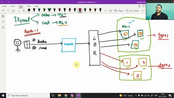Open the View tab
This screenshot has width=174, height=98.
click(29, 6)
